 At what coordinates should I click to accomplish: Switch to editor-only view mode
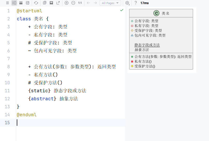click(7, 3)
